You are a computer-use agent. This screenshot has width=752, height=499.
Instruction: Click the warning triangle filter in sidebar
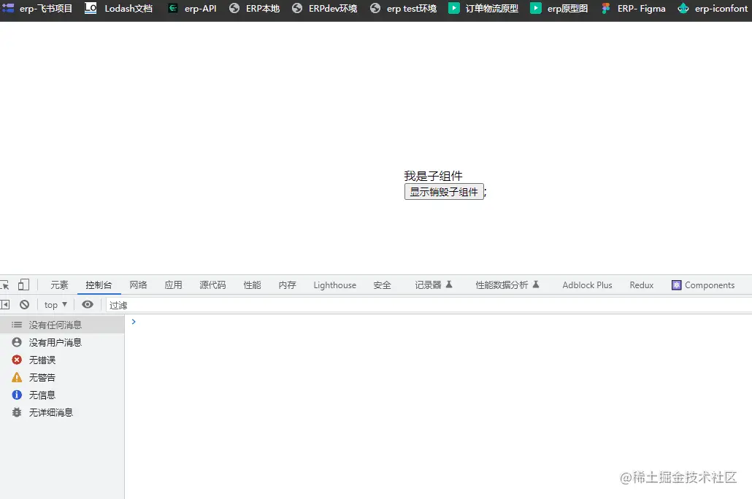17,377
